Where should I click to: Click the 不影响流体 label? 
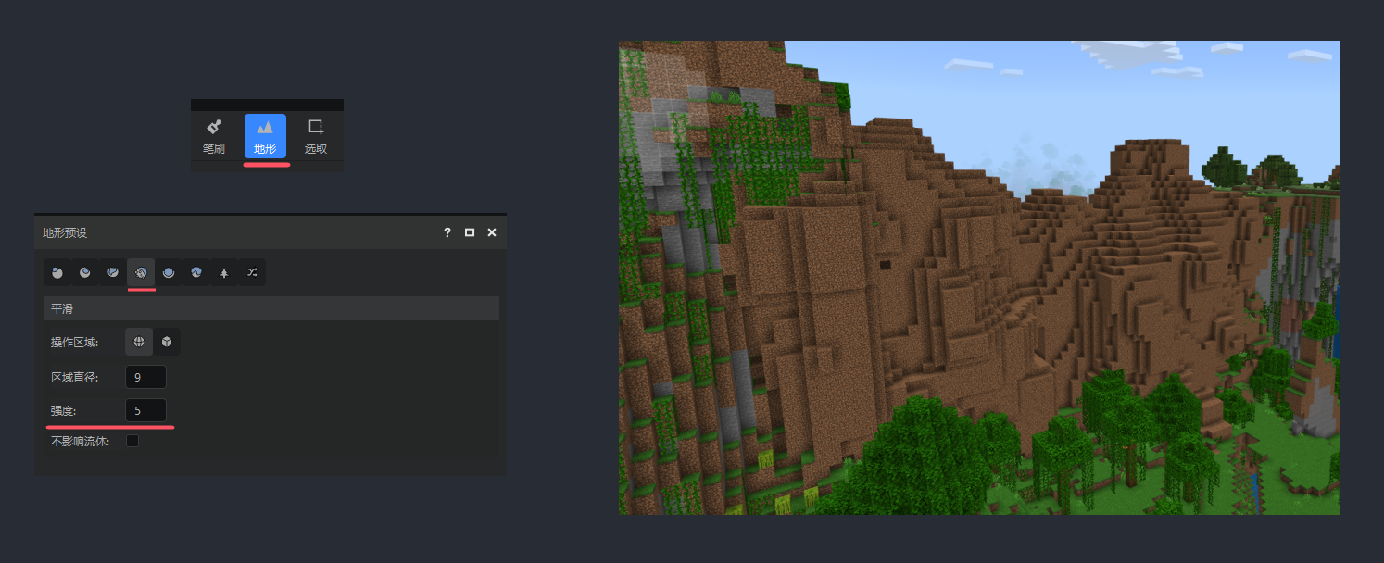pyautogui.click(x=81, y=442)
